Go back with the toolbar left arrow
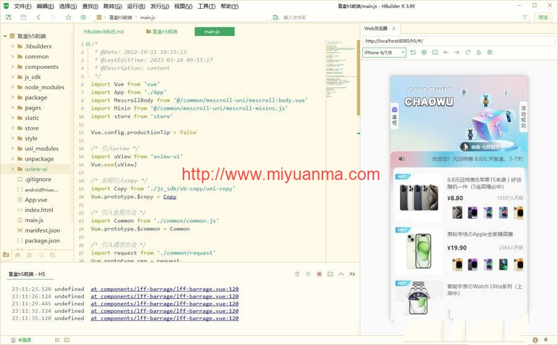This screenshot has height=345, width=558. pos(38,17)
